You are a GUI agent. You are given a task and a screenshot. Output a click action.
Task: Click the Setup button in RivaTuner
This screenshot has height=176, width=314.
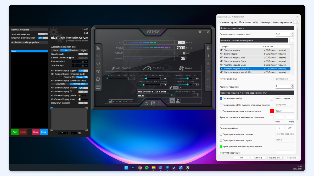pos(44,132)
